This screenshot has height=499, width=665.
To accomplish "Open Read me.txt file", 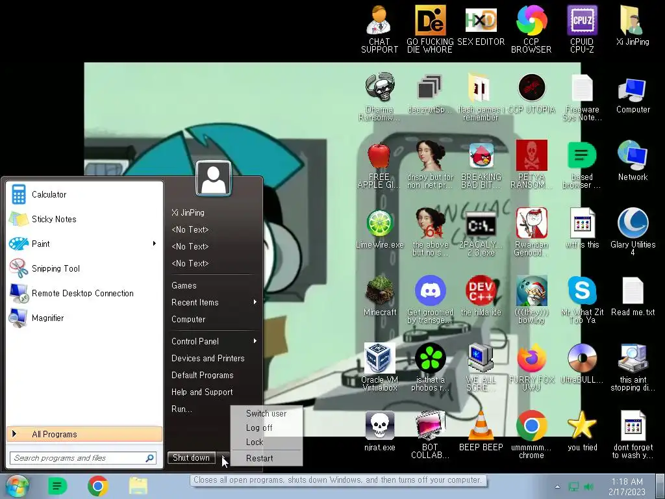I will (x=633, y=296).
